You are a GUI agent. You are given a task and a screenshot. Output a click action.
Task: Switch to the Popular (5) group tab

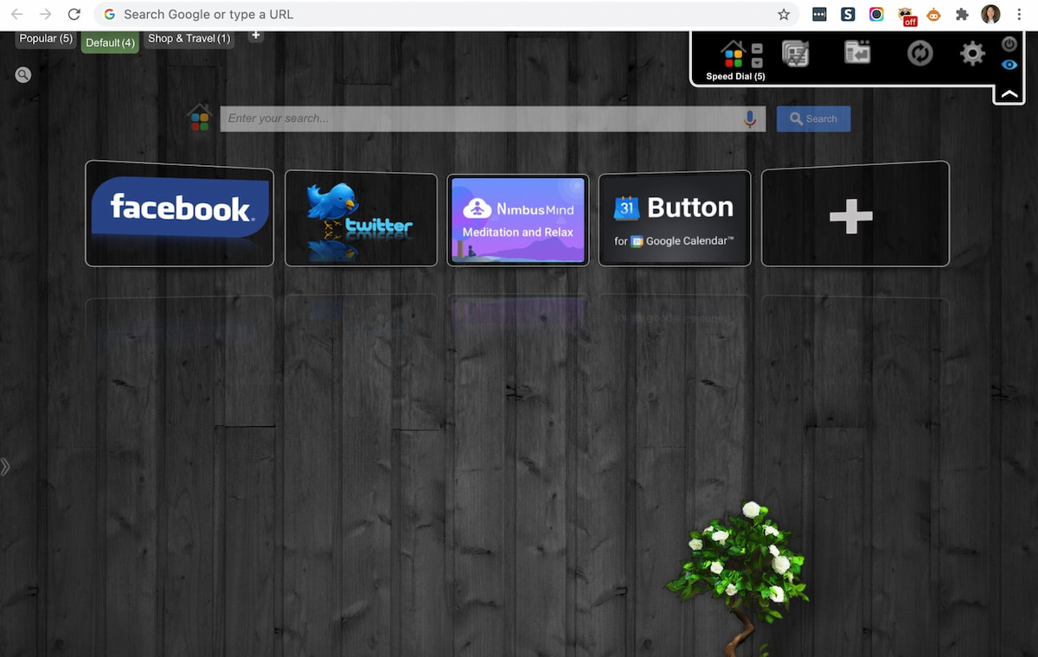(x=46, y=39)
